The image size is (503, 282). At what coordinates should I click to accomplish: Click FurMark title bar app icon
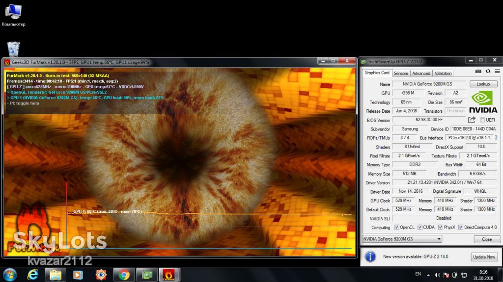(7, 62)
